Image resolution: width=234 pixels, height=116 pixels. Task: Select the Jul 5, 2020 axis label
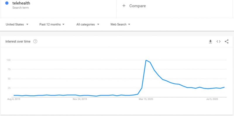pos(212,99)
